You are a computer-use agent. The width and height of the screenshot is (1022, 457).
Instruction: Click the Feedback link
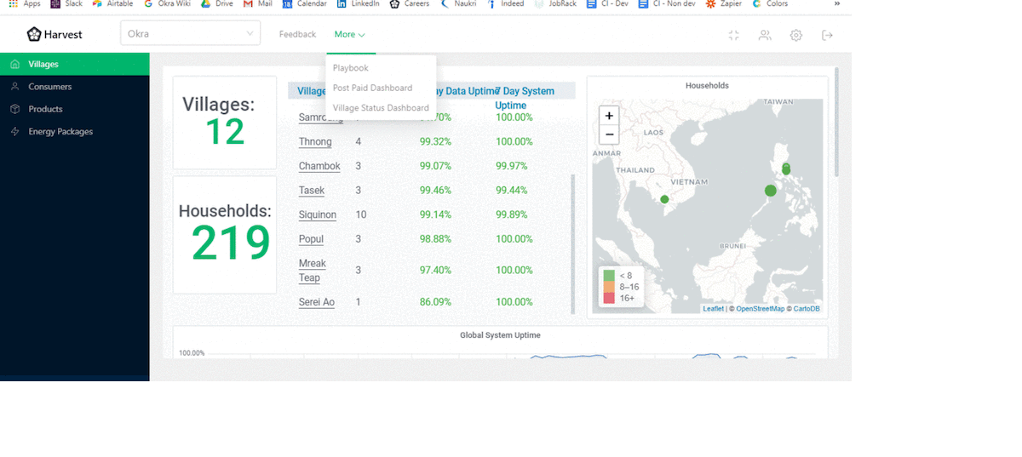tap(297, 34)
